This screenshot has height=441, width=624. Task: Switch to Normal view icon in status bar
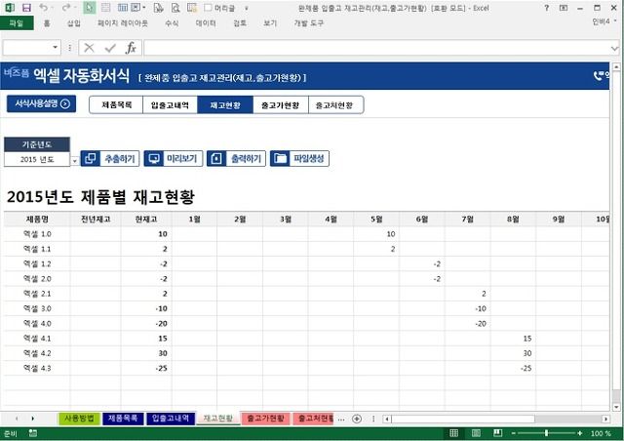[x=453, y=433]
